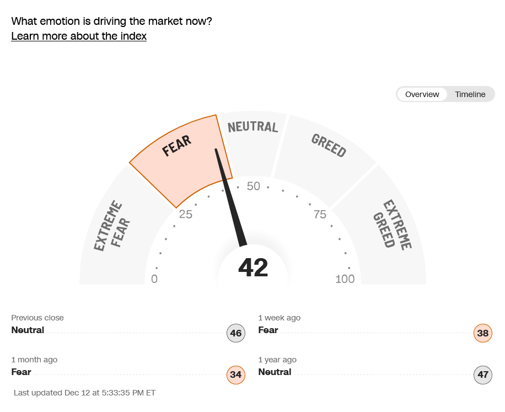This screenshot has height=412, width=505.
Task: Click the '1 month ago' label
Action: pyautogui.click(x=34, y=360)
